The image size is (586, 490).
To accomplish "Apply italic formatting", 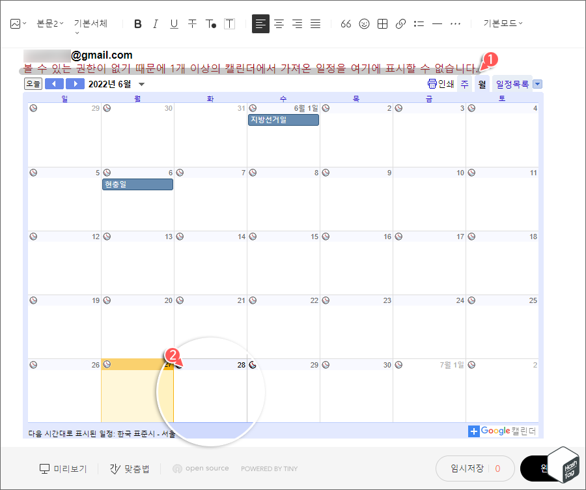I will (156, 23).
